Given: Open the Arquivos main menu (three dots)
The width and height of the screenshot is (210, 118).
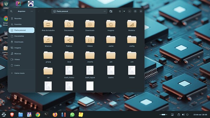Looking at the screenshot, I should [x=32, y=11].
